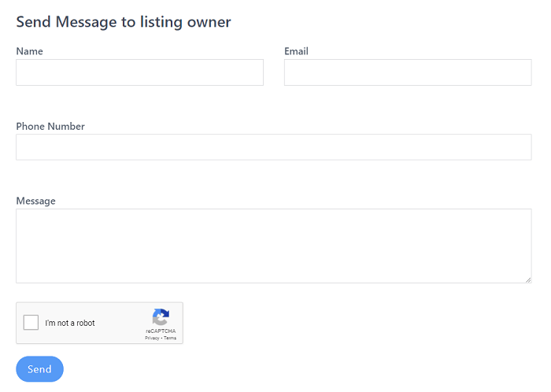Focus the Email input field
Viewport: 551px width, 392px height.
408,72
